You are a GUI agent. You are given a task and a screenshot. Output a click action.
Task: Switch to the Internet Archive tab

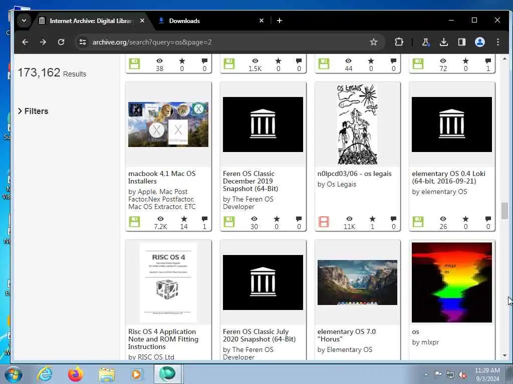pos(90,21)
